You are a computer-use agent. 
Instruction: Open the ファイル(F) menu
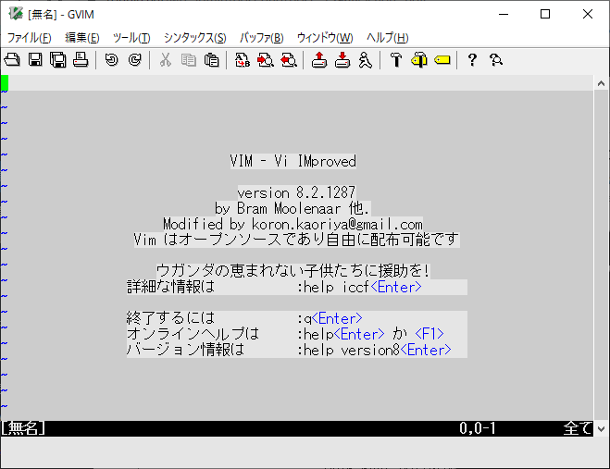click(30, 38)
